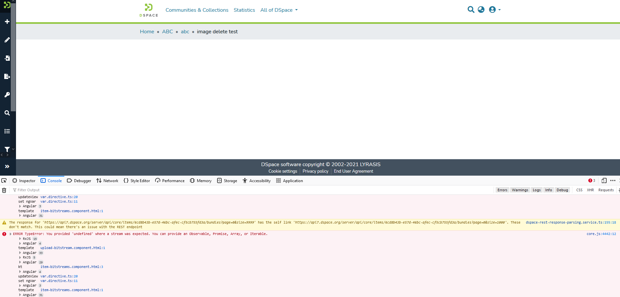Open the All of DSpace dropdown

(279, 10)
